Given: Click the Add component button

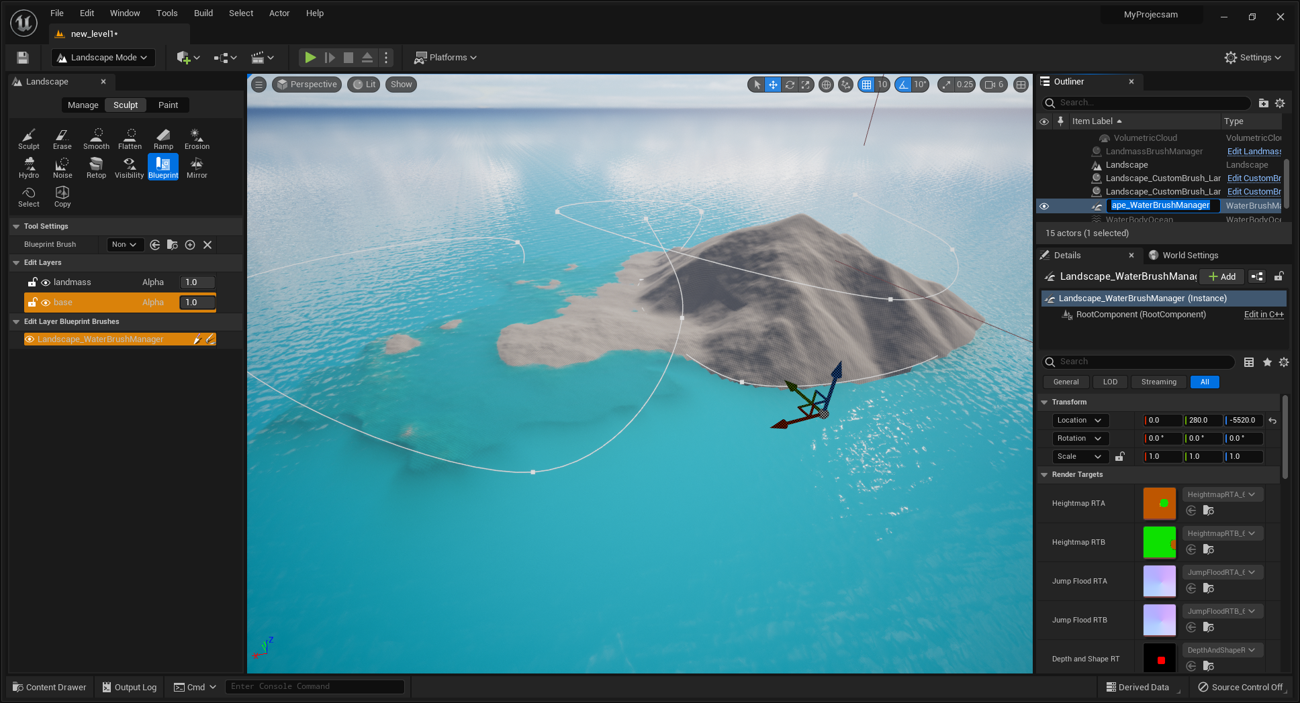Looking at the screenshot, I should point(1222,276).
